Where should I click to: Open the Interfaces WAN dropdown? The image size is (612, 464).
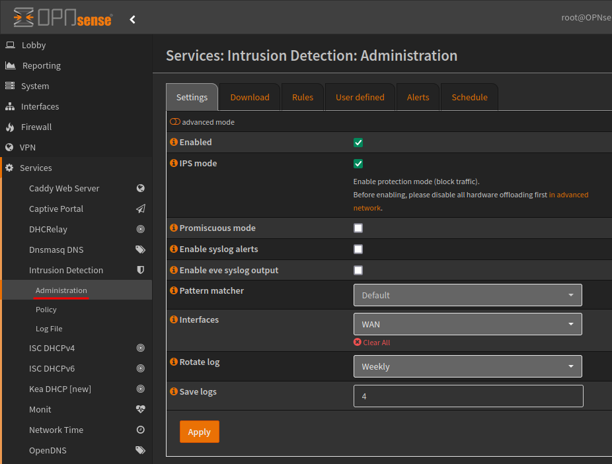click(467, 324)
